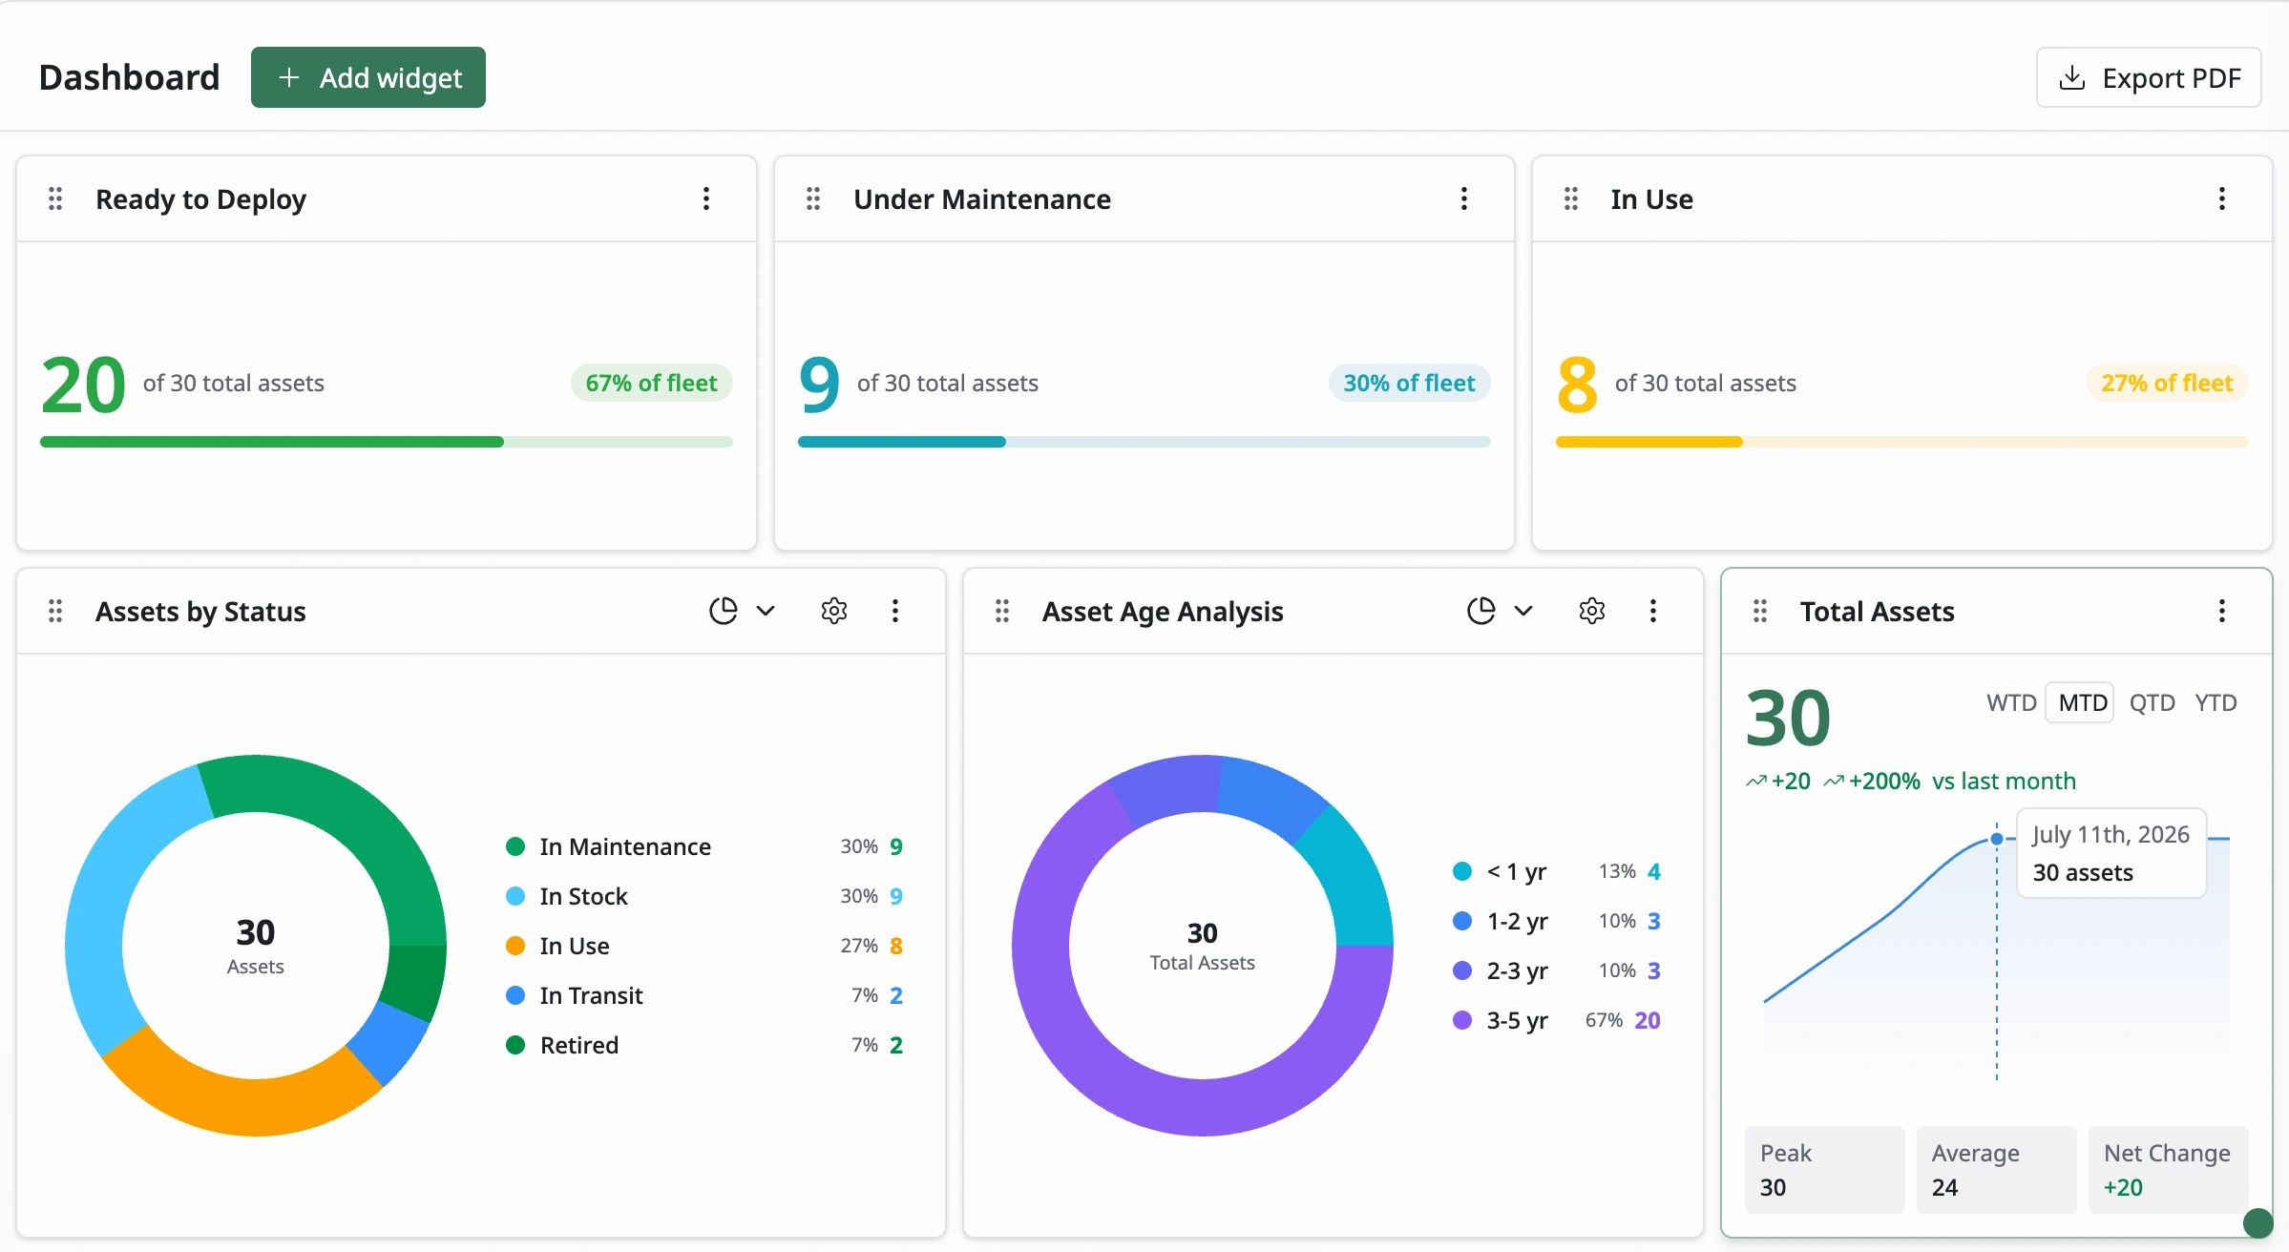Click the large 20 Ready to Deploy count

point(83,385)
